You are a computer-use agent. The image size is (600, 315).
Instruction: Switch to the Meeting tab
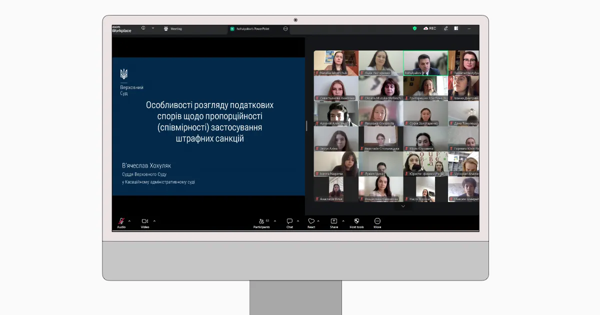[x=173, y=29]
